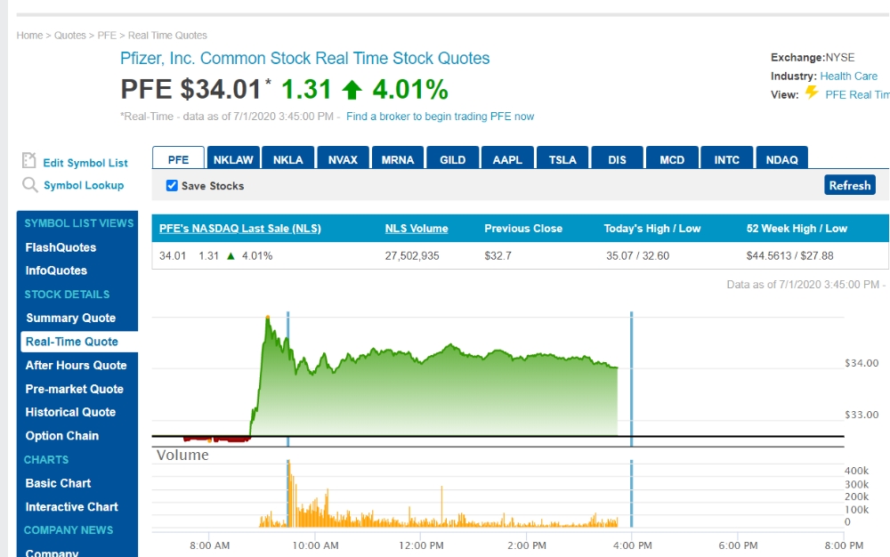Follow the Find a broker link
This screenshot has width=890, height=557.
(440, 117)
